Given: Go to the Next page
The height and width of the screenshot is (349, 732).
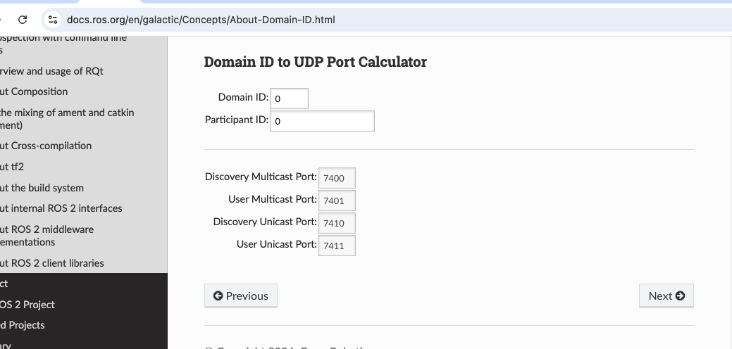Looking at the screenshot, I should (x=666, y=296).
